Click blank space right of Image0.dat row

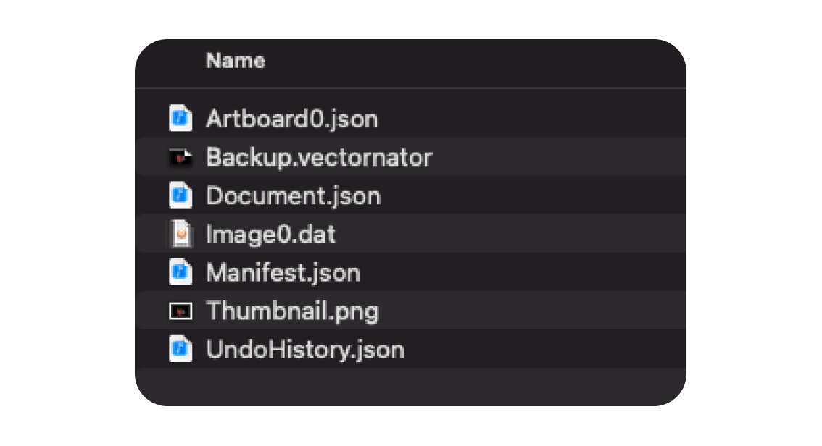click(x=507, y=235)
